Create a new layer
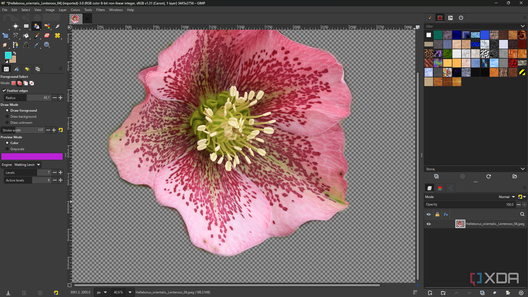The height and width of the screenshot is (297, 528). click(x=430, y=293)
